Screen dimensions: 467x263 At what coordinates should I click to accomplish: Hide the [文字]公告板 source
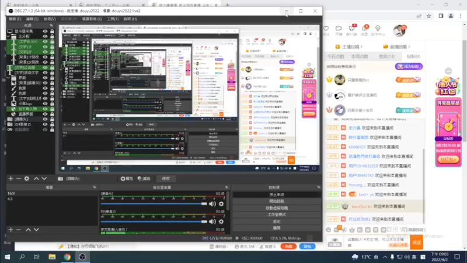[x=45, y=67]
